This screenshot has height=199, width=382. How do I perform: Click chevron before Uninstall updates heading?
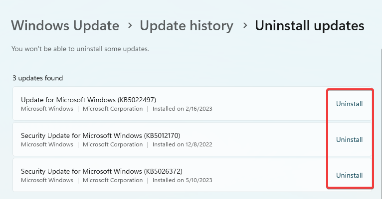click(244, 26)
